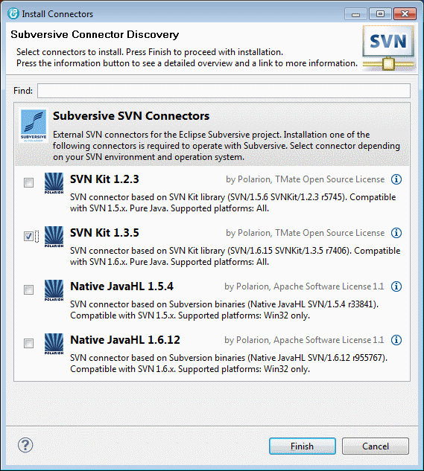Click the SVN banner image
The image size is (424, 471).
click(388, 48)
